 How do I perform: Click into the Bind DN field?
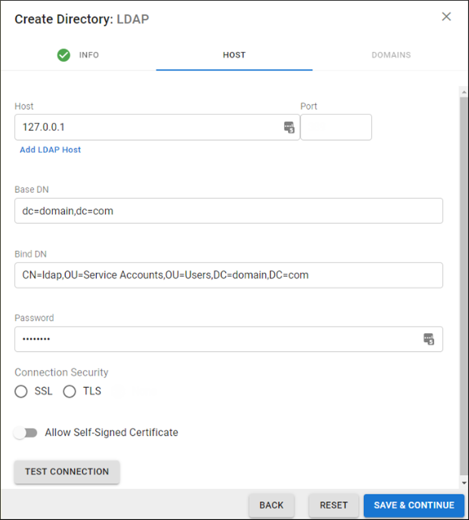point(228,275)
